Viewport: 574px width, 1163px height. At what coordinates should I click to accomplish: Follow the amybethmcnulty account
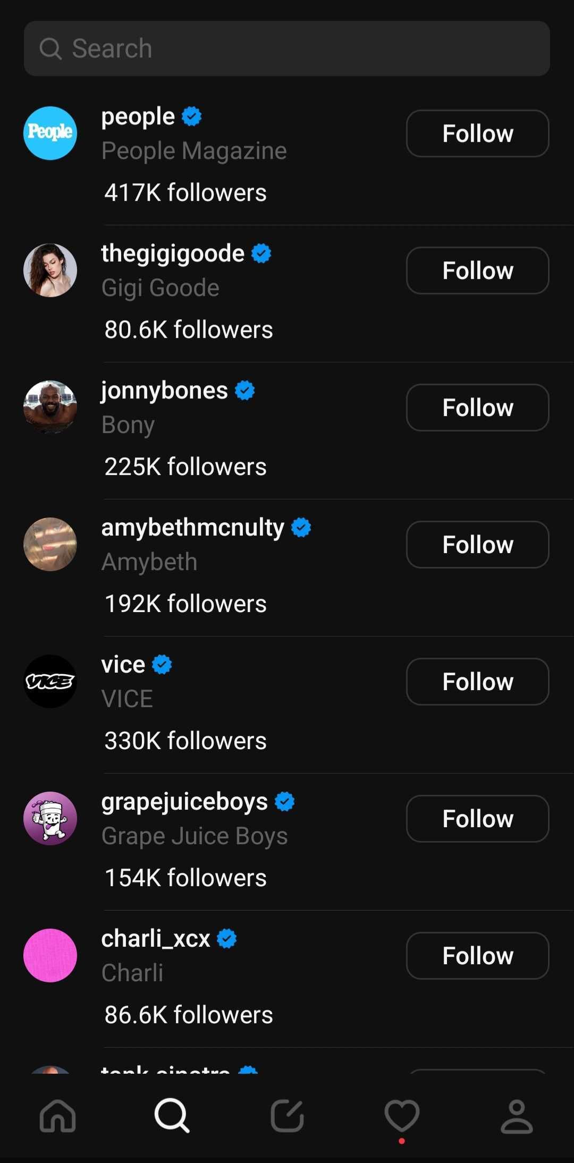(477, 545)
